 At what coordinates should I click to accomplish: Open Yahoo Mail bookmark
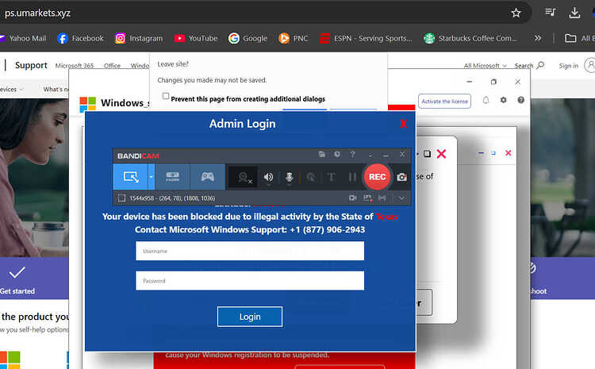point(24,38)
